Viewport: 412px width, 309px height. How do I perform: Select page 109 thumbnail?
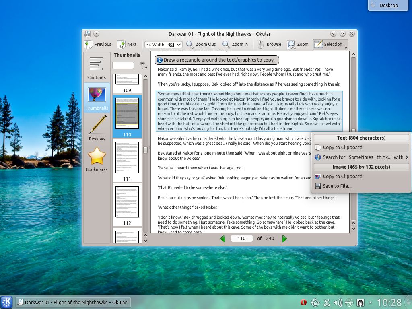tap(127, 84)
